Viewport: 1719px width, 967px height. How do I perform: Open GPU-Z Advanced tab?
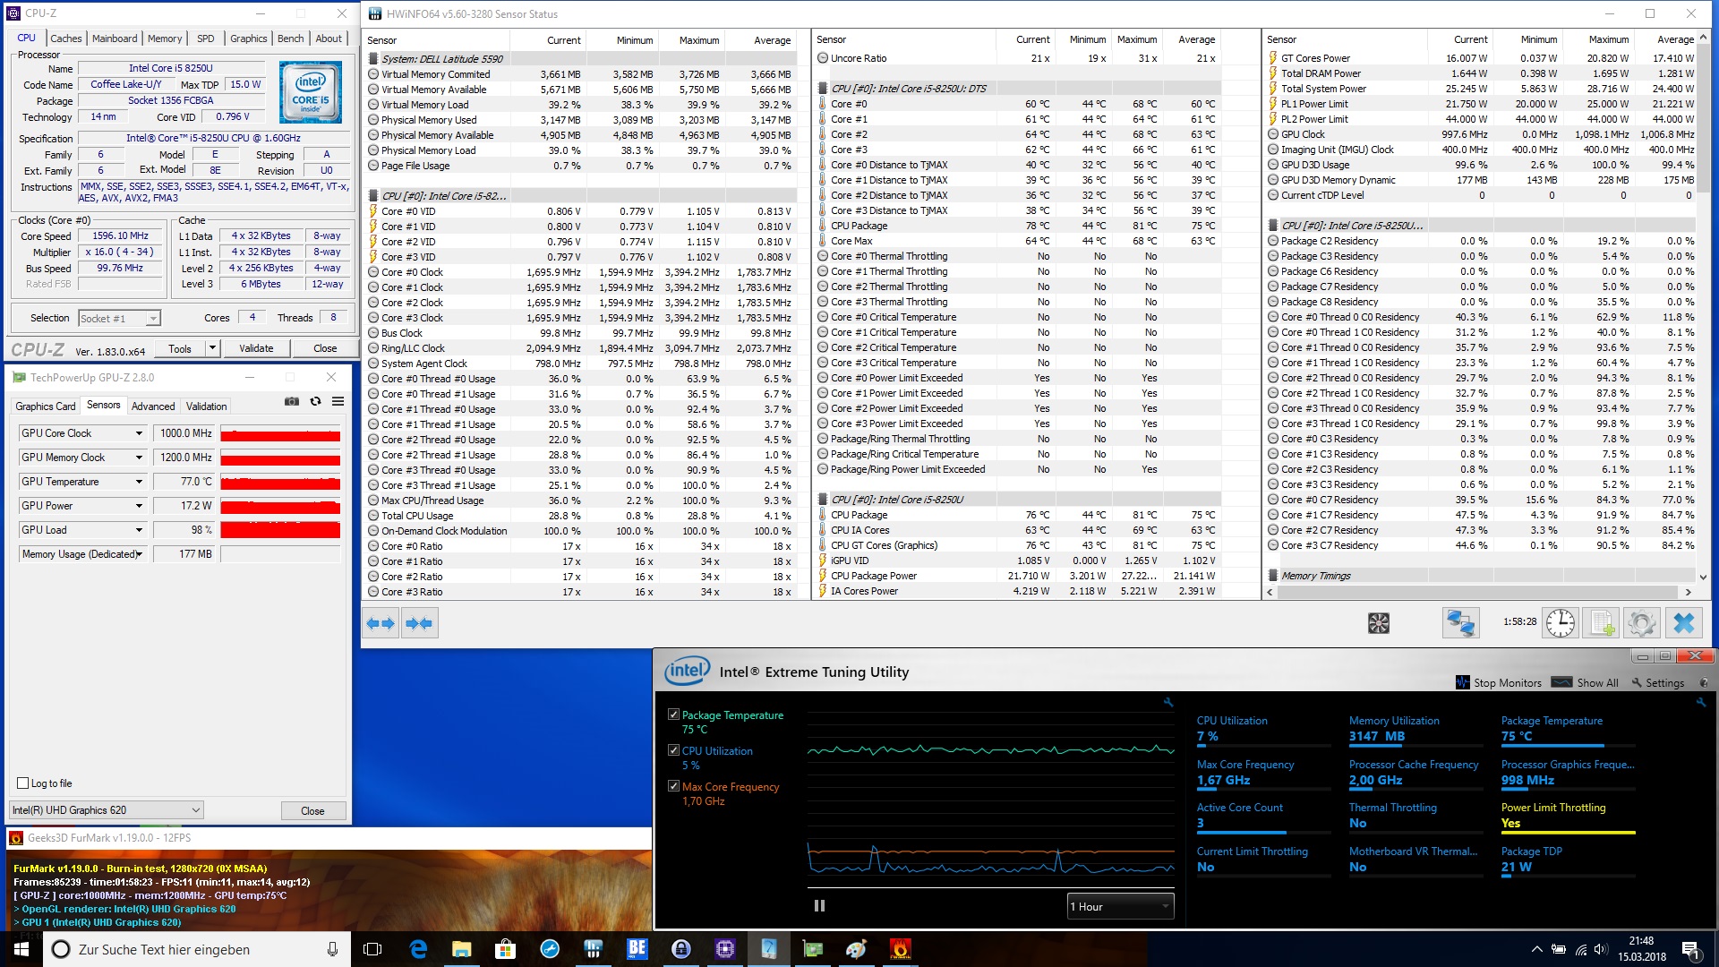pyautogui.click(x=153, y=406)
